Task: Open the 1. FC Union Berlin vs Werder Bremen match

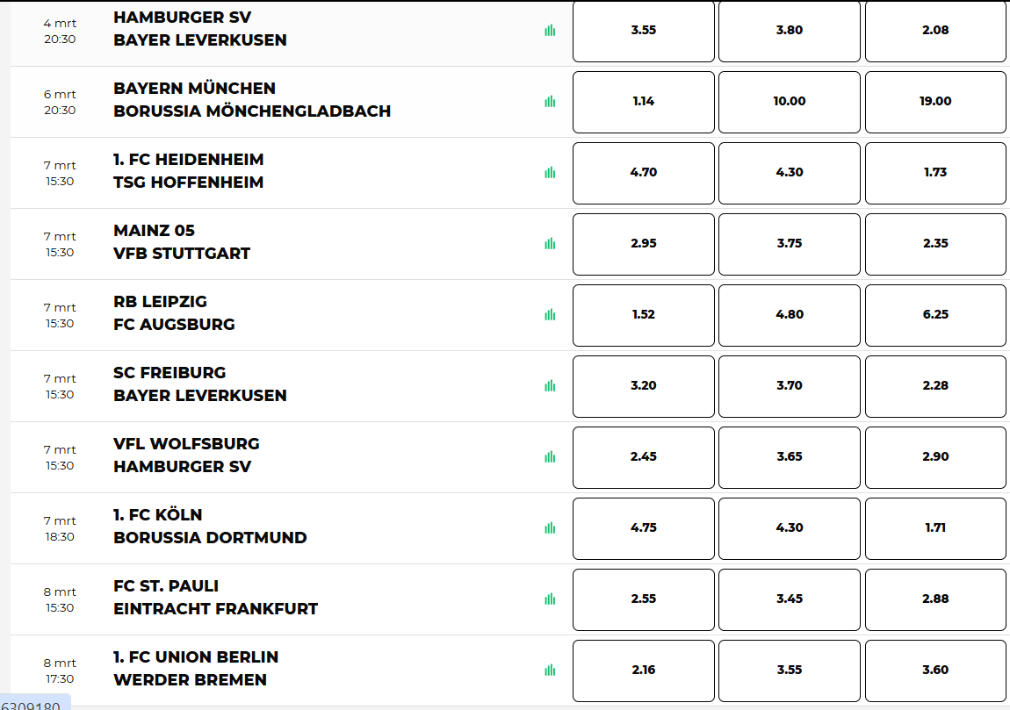Action: [x=196, y=669]
